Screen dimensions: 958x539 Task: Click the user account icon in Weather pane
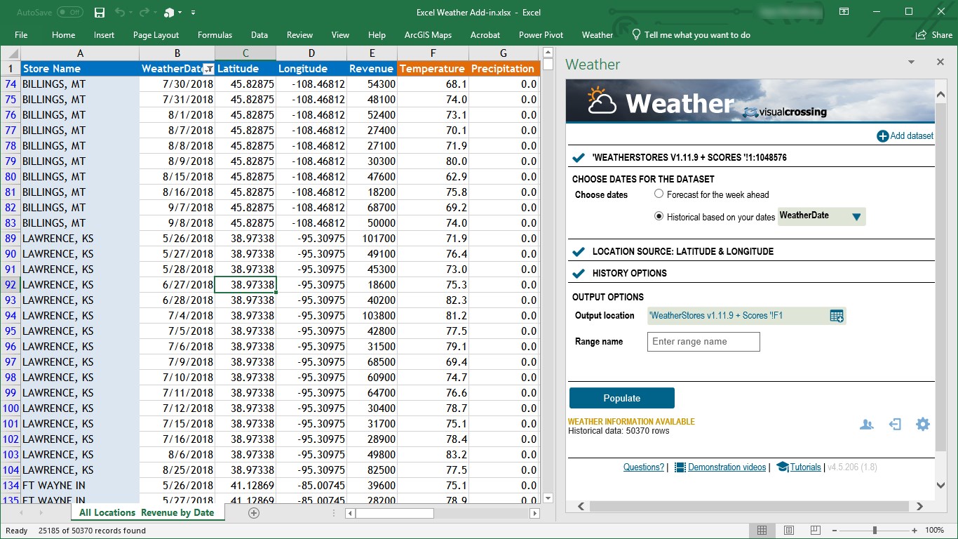(867, 424)
